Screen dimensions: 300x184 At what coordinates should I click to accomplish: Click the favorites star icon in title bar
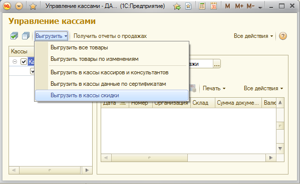coord(33,6)
